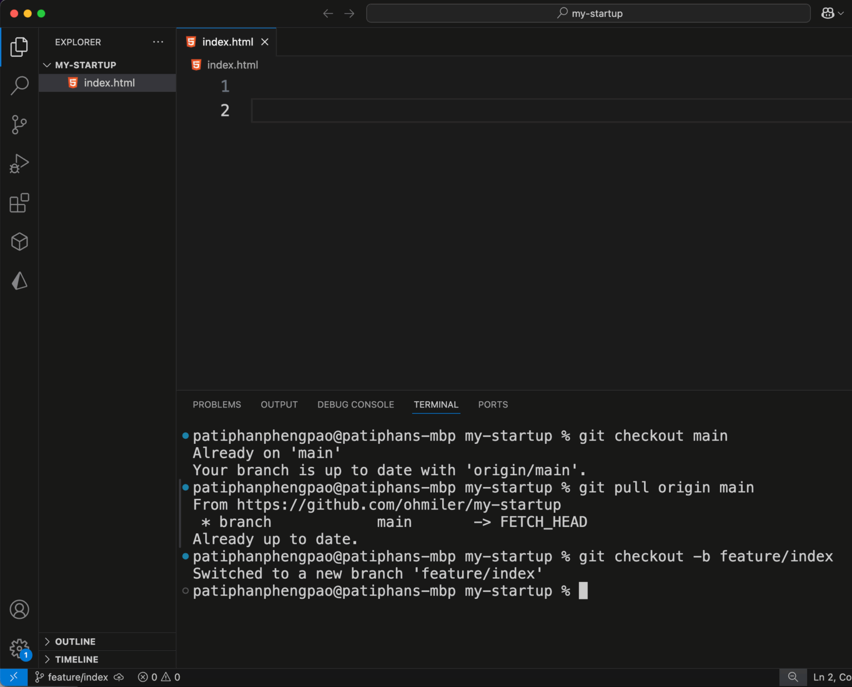Click the remote window indicator in status bar
The height and width of the screenshot is (687, 852).
[x=14, y=677]
